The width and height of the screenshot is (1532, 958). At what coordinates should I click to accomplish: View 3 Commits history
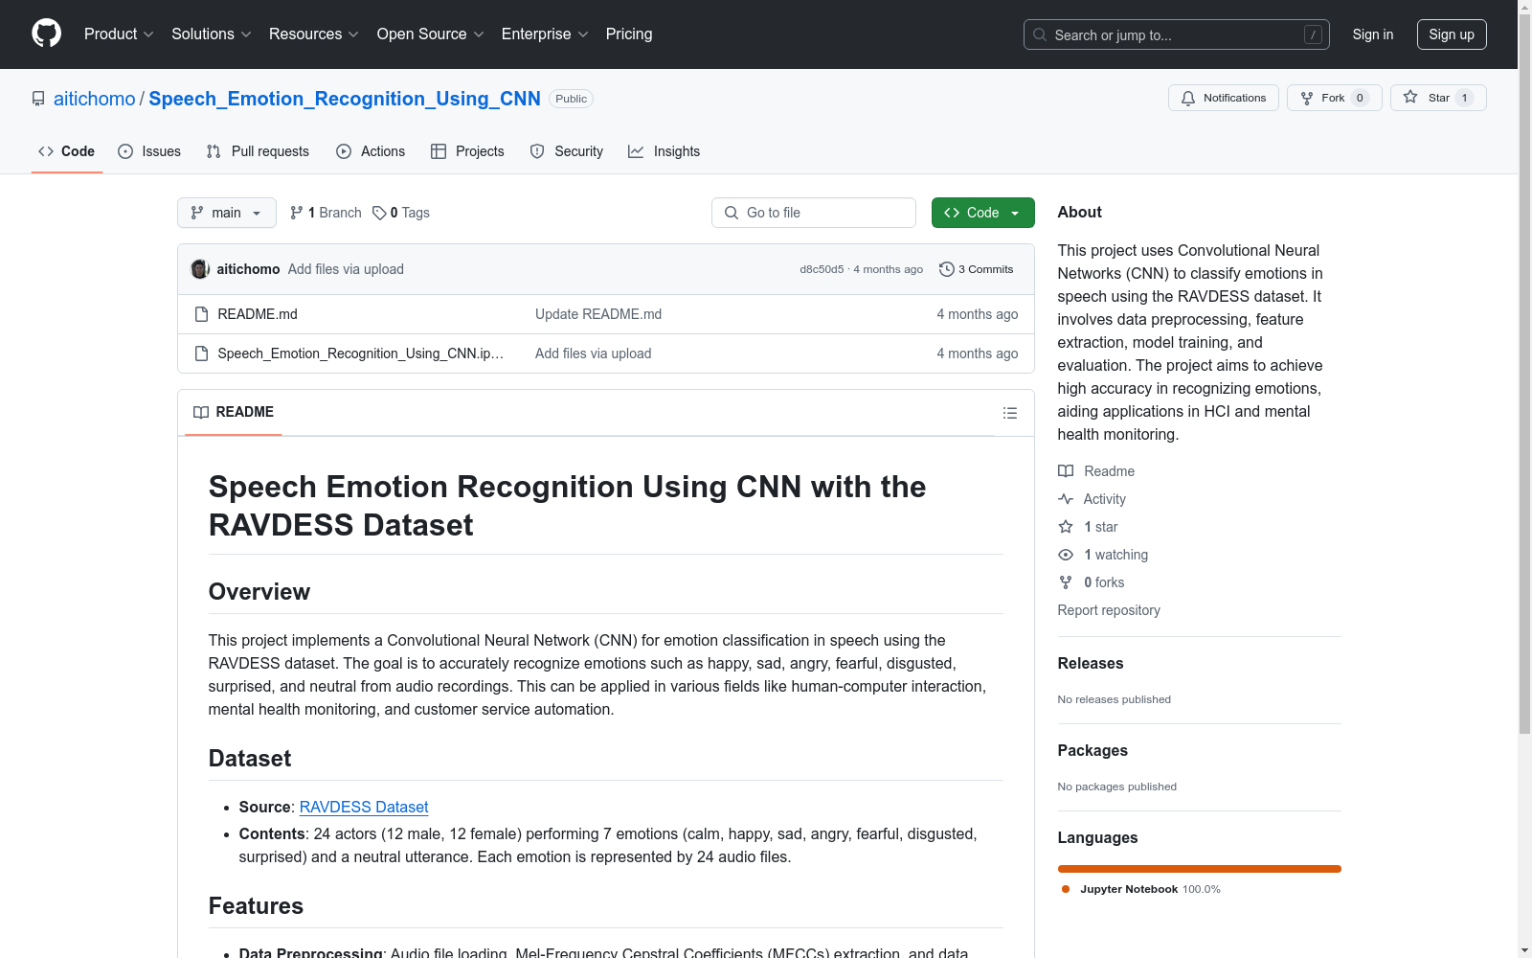coord(977,269)
